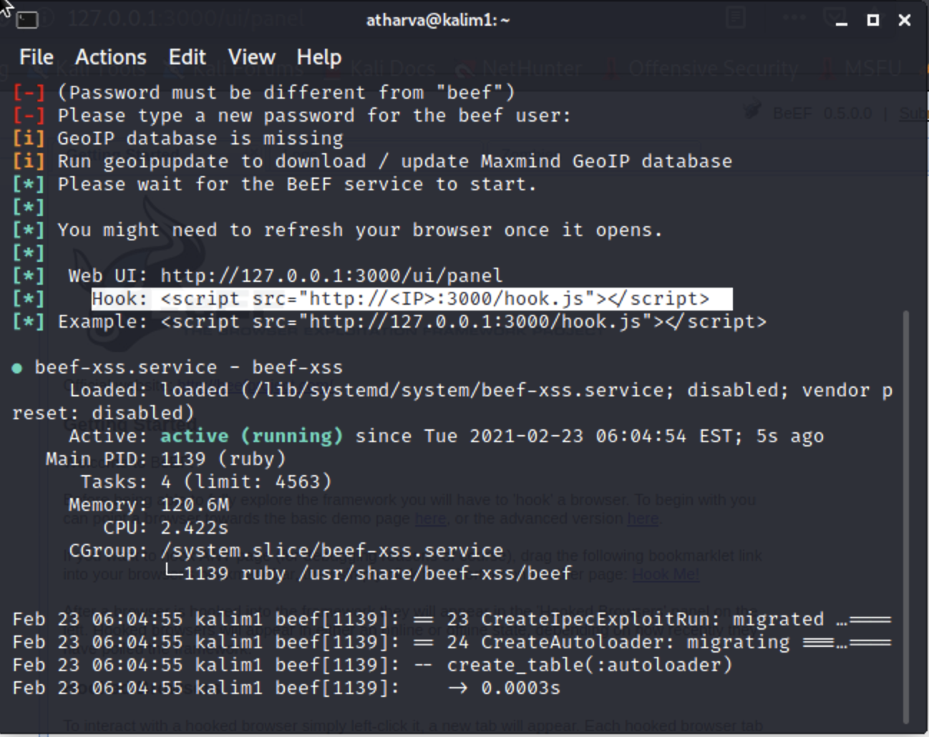The height and width of the screenshot is (737, 929).
Task: Click the '/usr/share/beef-xss/beef' process line
Action: pos(368,573)
